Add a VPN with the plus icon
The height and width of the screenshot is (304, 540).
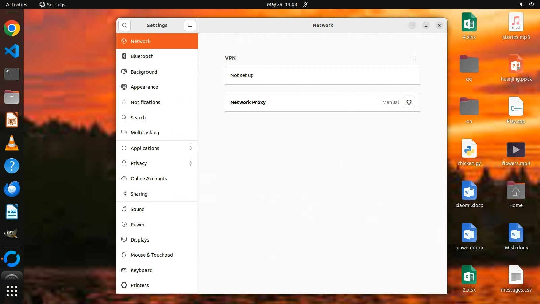point(414,58)
